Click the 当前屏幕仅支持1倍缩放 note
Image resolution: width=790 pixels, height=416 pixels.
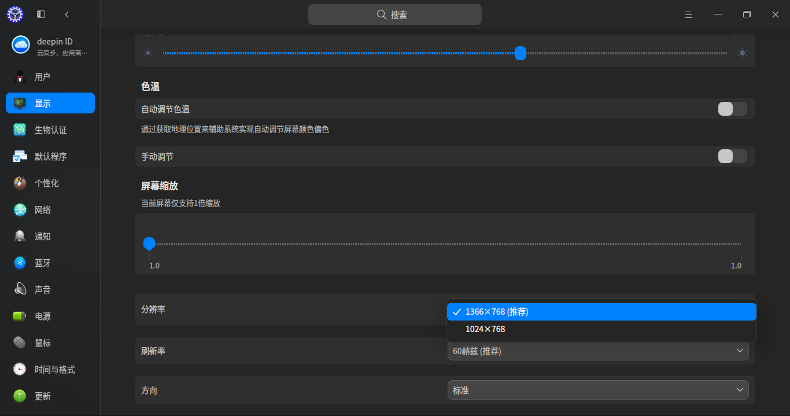point(181,203)
